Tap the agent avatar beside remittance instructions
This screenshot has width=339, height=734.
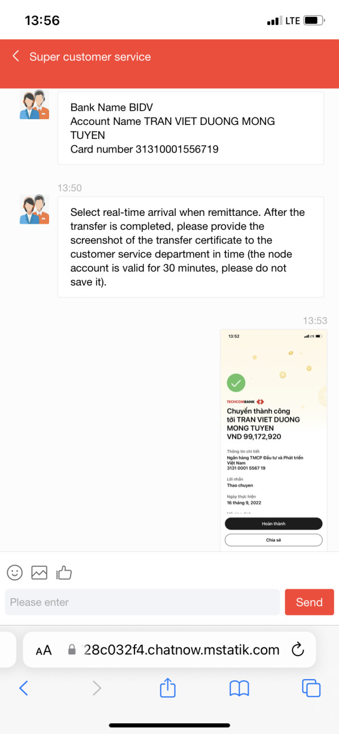click(34, 210)
